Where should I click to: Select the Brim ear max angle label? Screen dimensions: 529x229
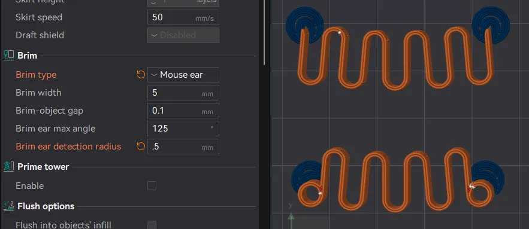pyautogui.click(x=55, y=129)
